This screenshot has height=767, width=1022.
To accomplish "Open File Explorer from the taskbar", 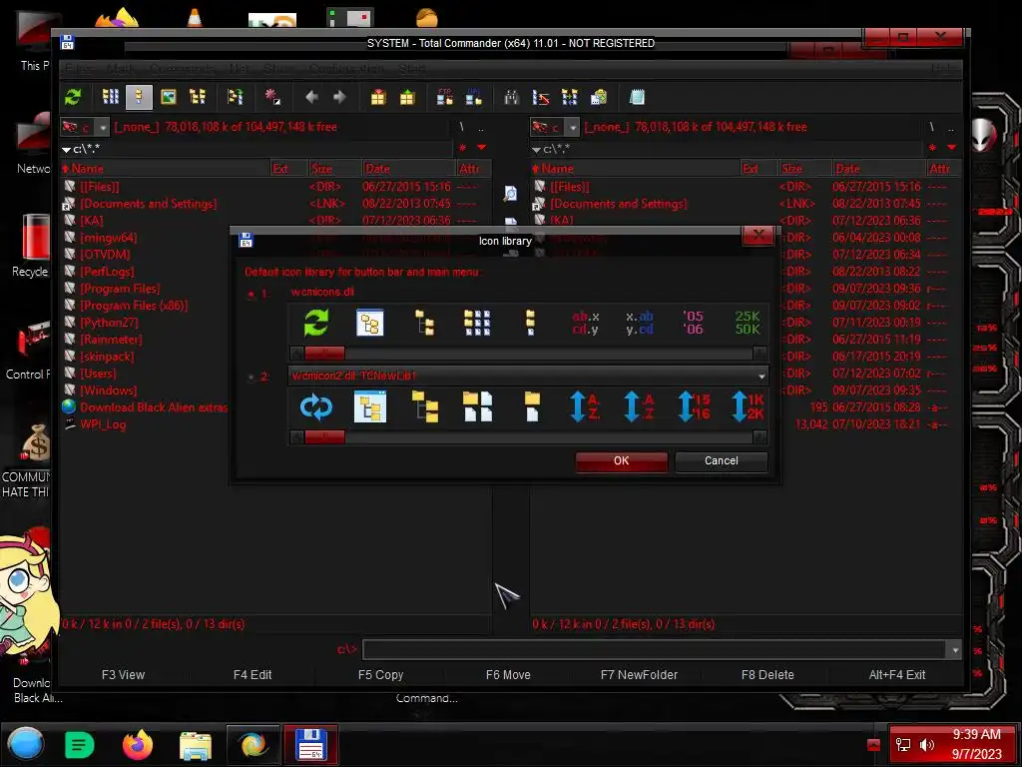I will [195, 745].
